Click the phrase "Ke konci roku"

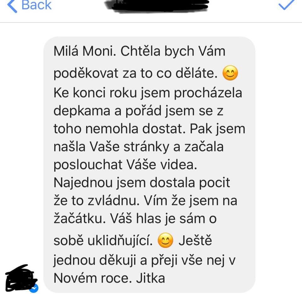click(95, 93)
